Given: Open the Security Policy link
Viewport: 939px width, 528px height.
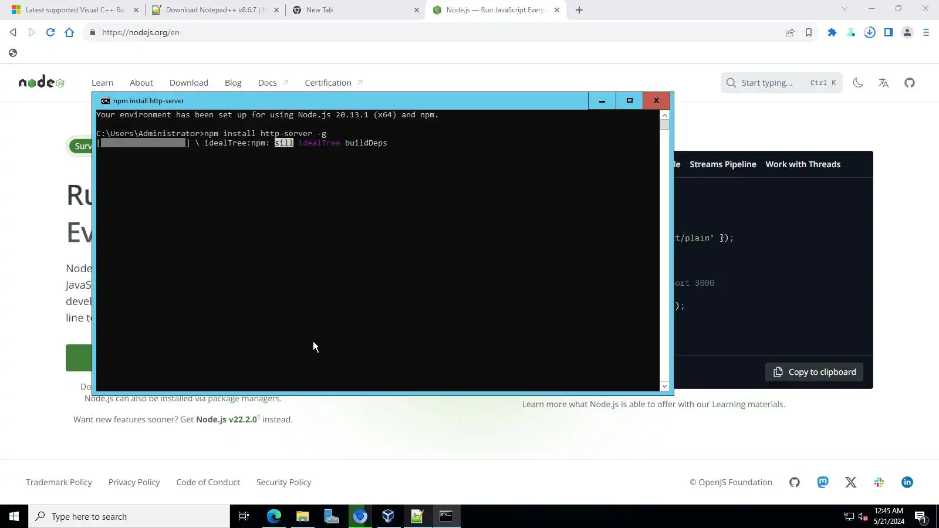Looking at the screenshot, I should (x=283, y=482).
